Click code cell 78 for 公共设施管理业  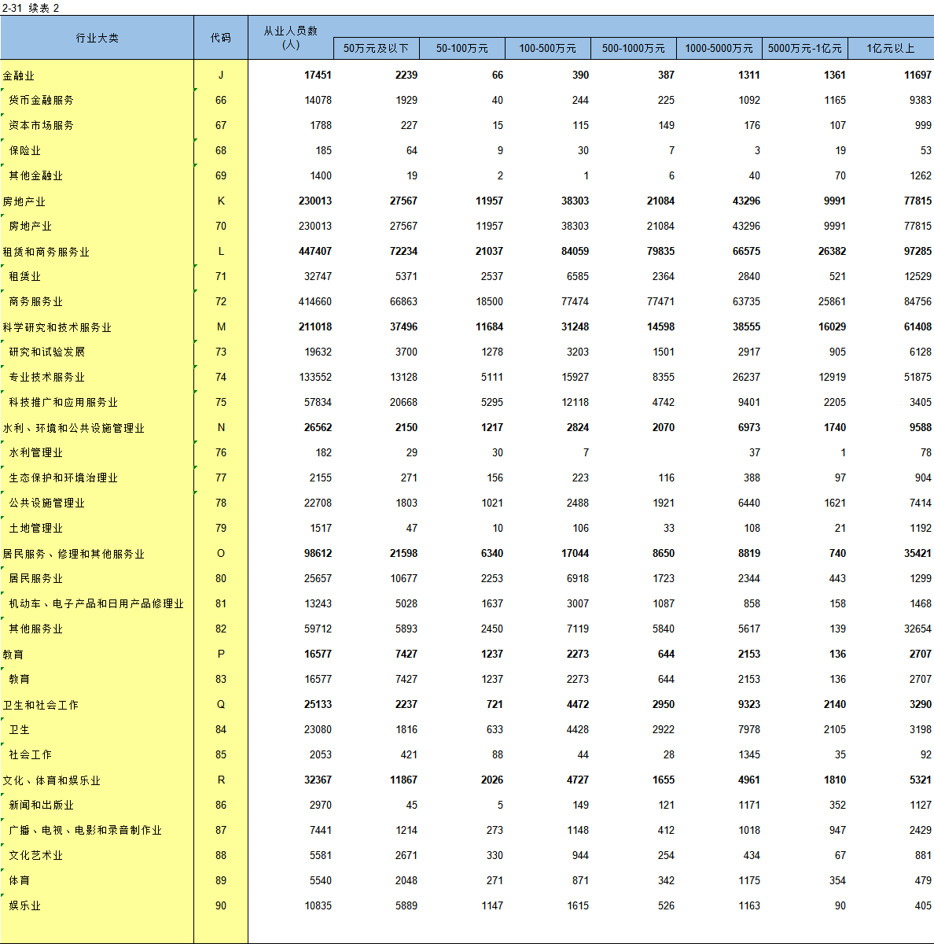(221, 503)
